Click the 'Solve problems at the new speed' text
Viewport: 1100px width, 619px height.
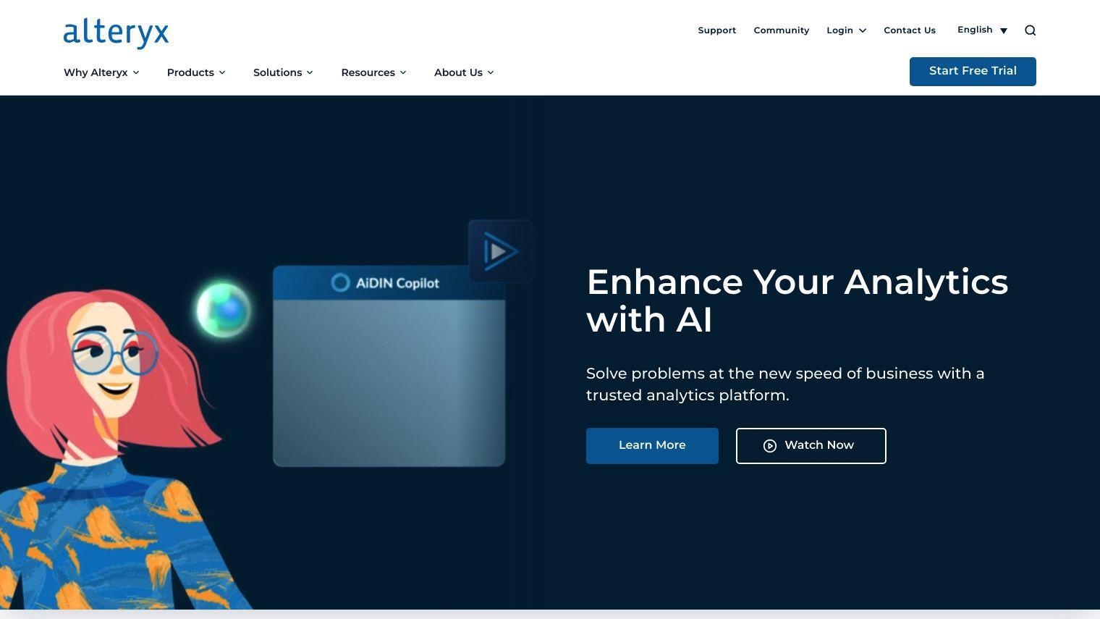pos(785,384)
